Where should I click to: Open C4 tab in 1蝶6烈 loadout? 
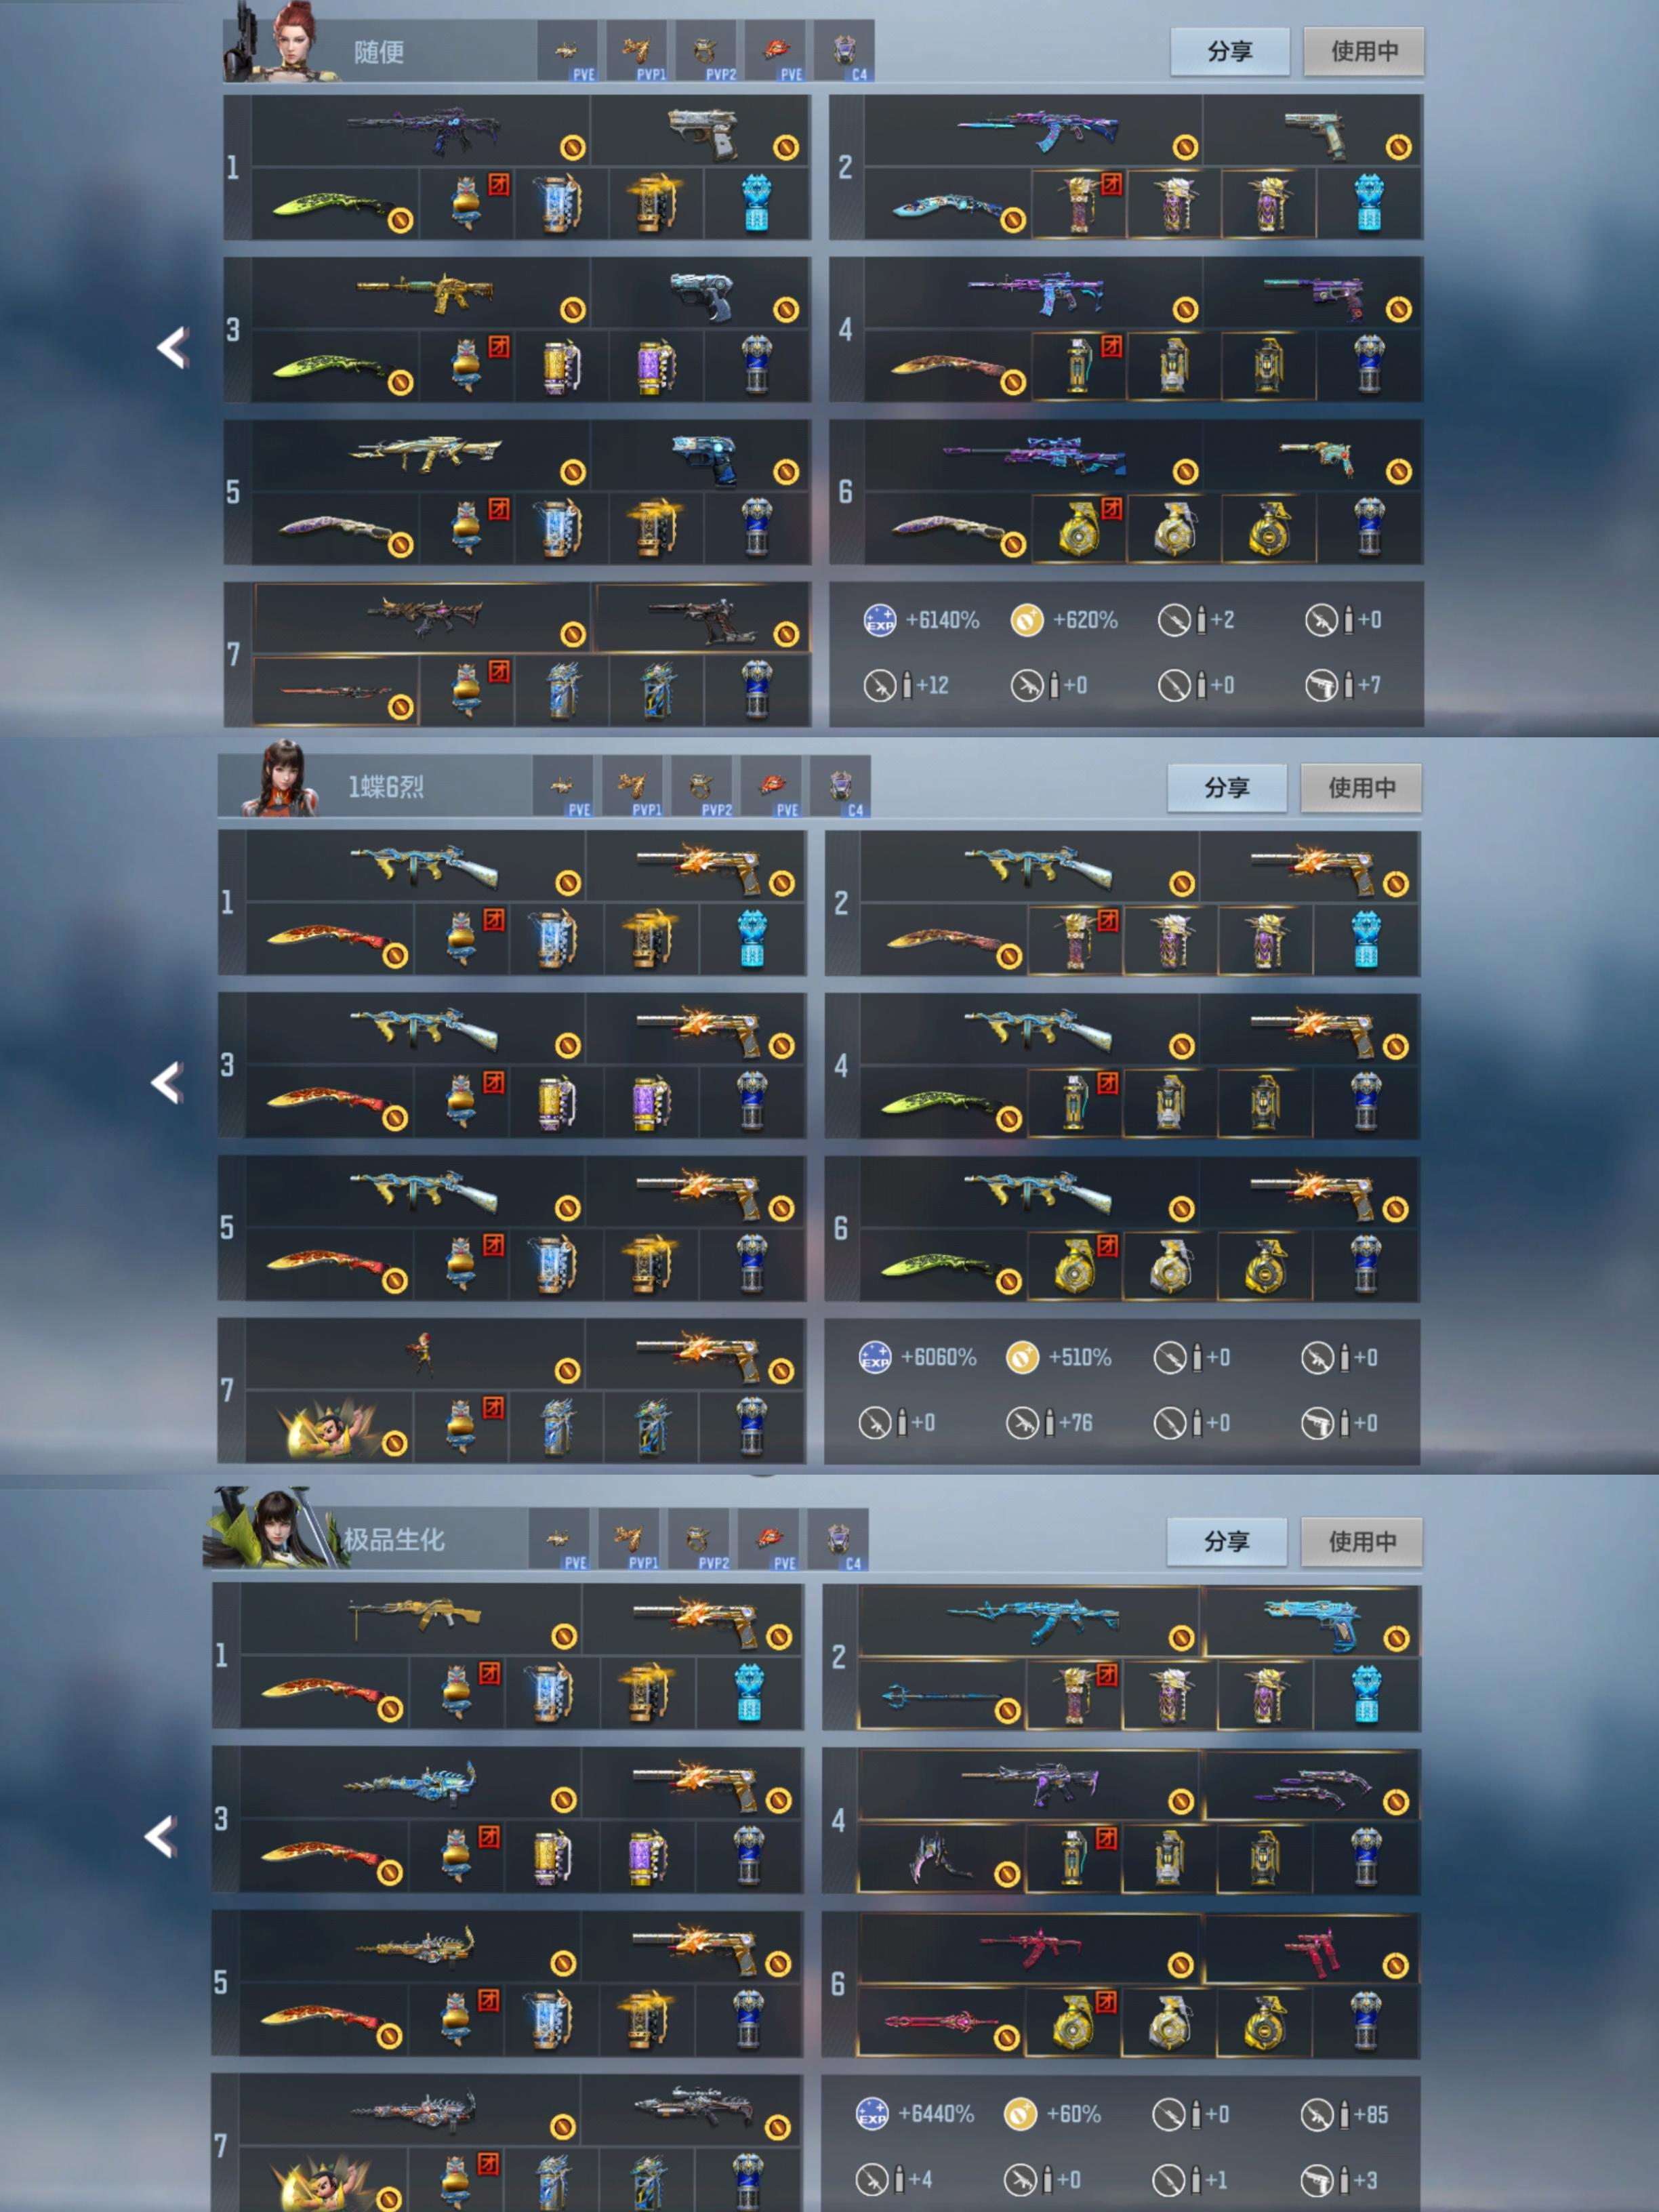[x=841, y=787]
